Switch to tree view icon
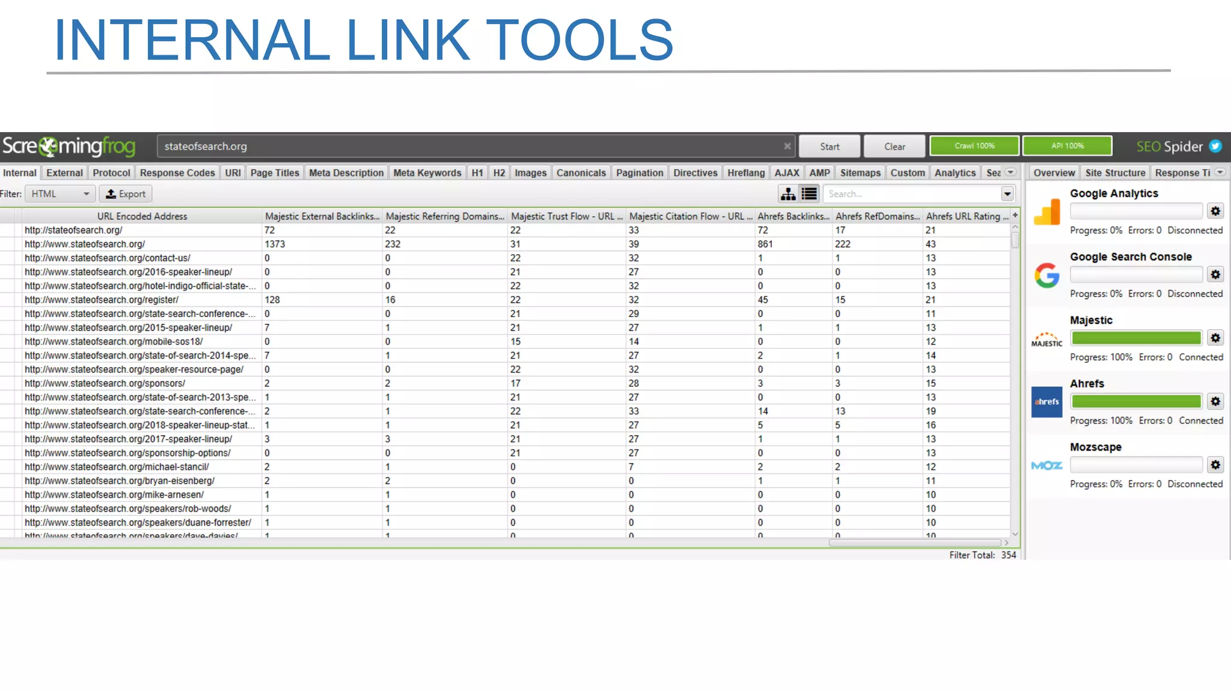The image size is (1231, 692). pos(788,193)
